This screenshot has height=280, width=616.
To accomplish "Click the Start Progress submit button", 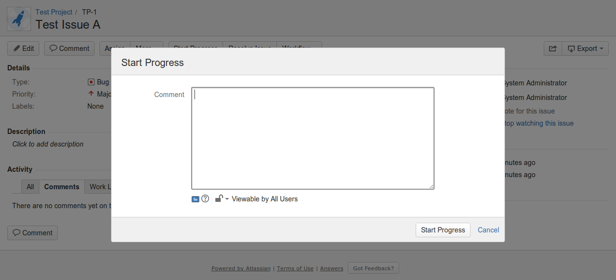I will 443,230.
